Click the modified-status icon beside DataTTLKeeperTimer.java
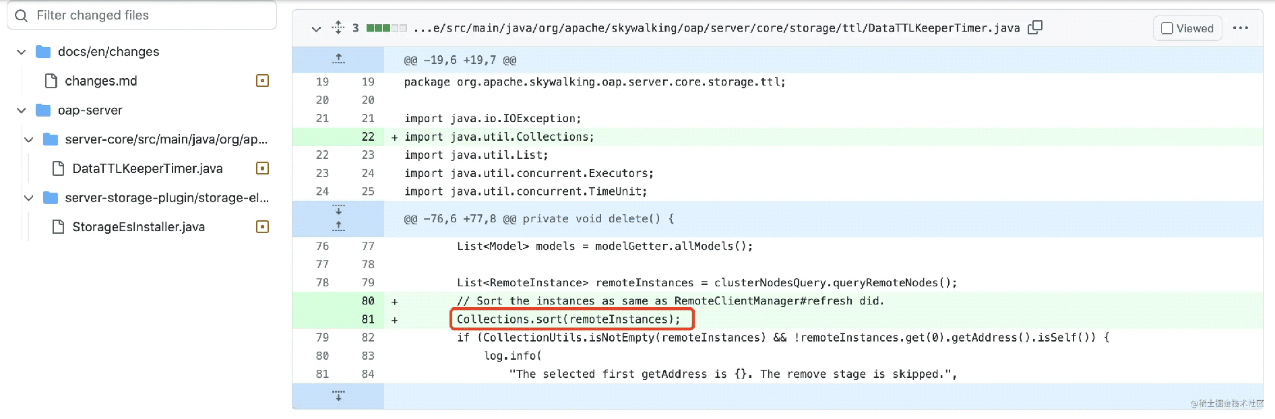The image size is (1275, 419). pos(263,168)
